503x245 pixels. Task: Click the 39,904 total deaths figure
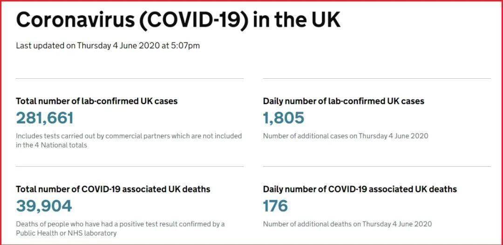pyautogui.click(x=44, y=206)
